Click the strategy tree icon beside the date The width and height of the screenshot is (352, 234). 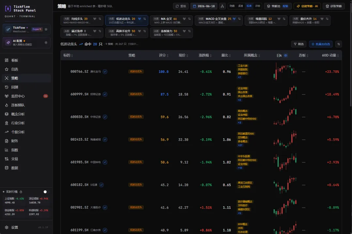[x=222, y=6]
